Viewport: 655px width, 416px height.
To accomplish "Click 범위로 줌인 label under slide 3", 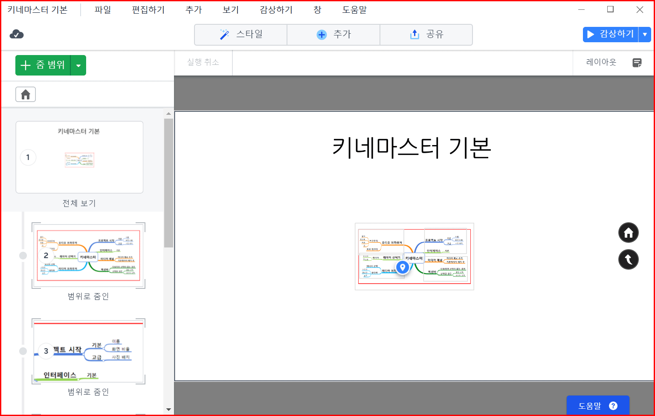I will [88, 392].
